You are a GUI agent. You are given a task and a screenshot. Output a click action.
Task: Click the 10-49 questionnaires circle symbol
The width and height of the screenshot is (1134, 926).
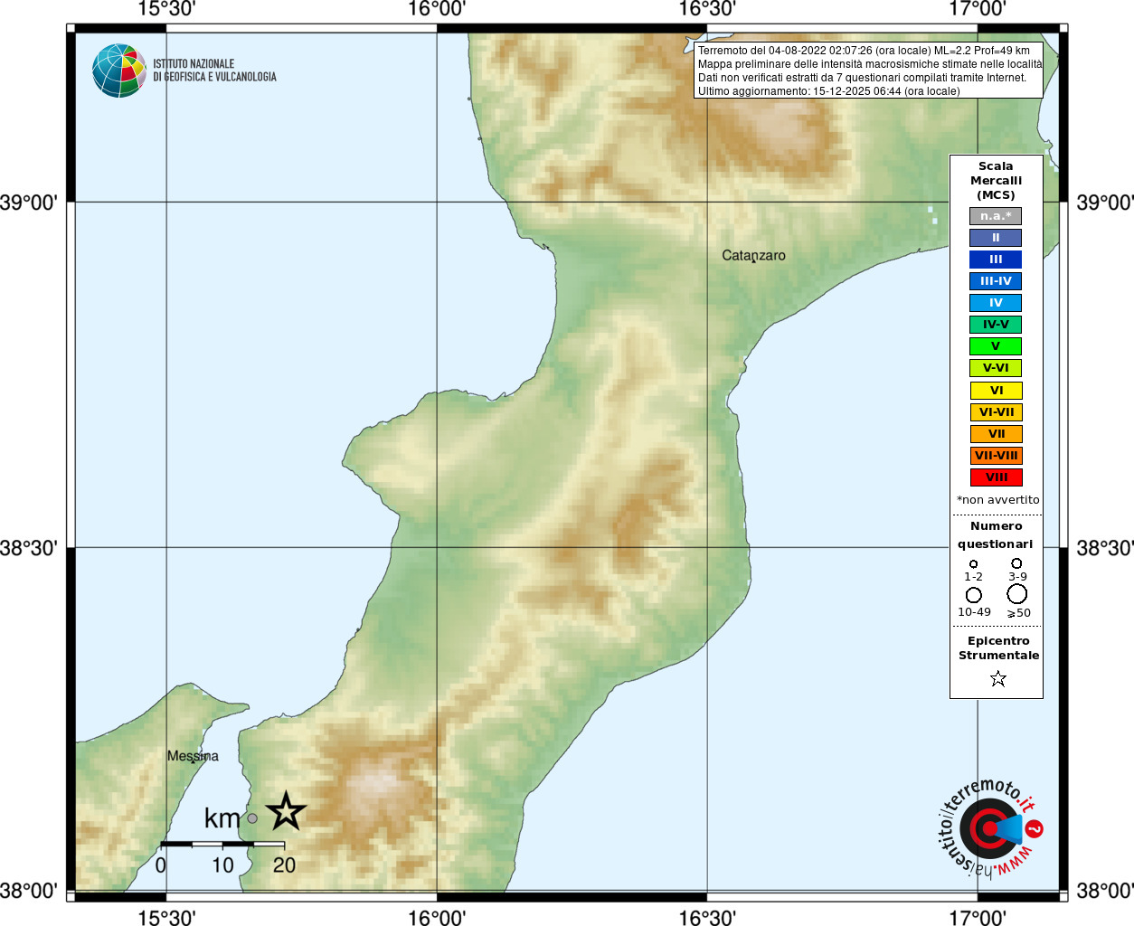pos(974,595)
